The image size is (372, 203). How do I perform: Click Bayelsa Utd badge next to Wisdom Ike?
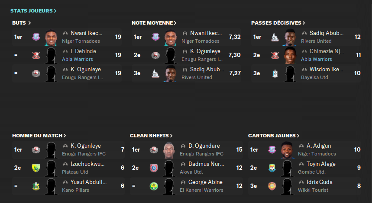point(275,73)
